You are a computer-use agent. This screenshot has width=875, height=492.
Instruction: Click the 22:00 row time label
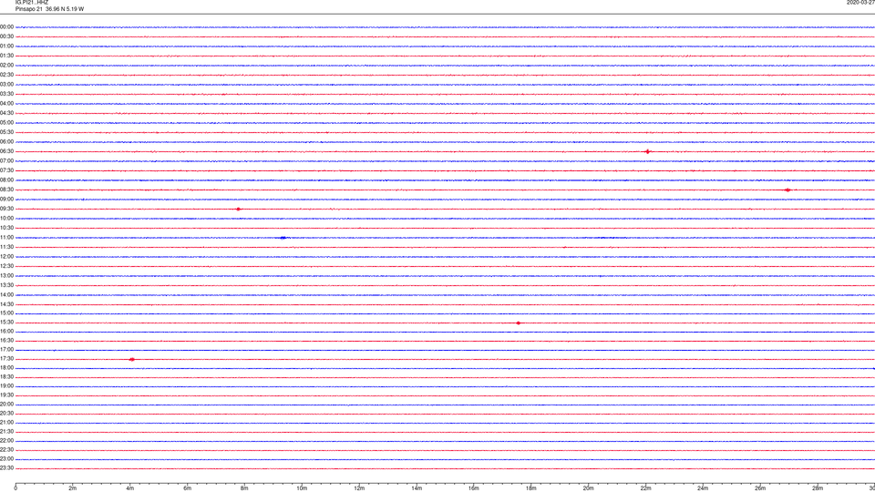pyautogui.click(x=6, y=441)
